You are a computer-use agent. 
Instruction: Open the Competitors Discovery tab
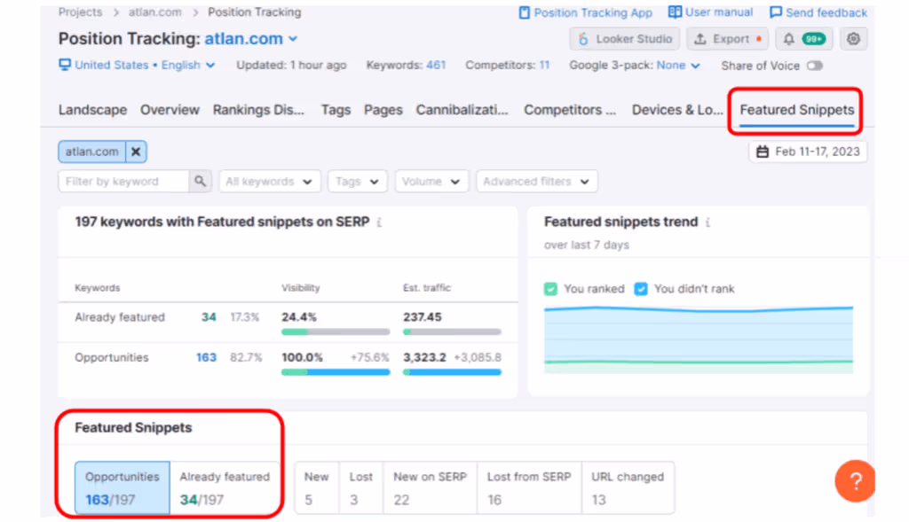click(x=570, y=110)
